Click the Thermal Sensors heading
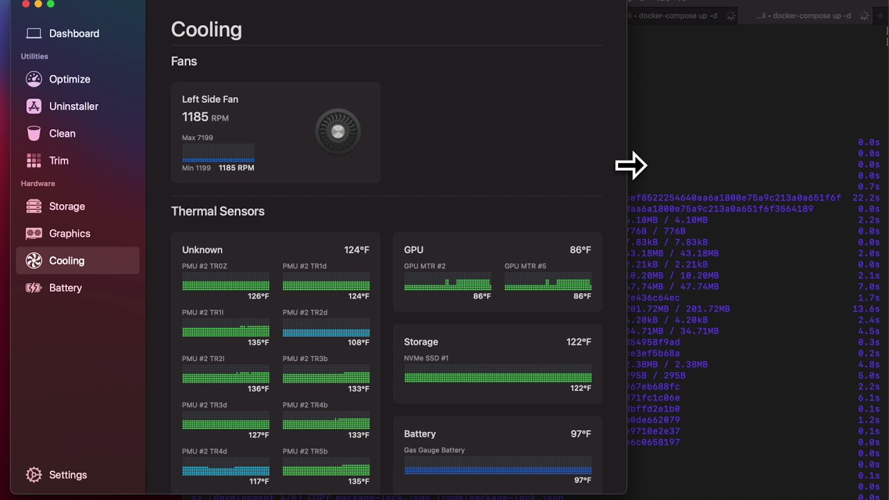Screen dimensions: 889x500 point(217,211)
